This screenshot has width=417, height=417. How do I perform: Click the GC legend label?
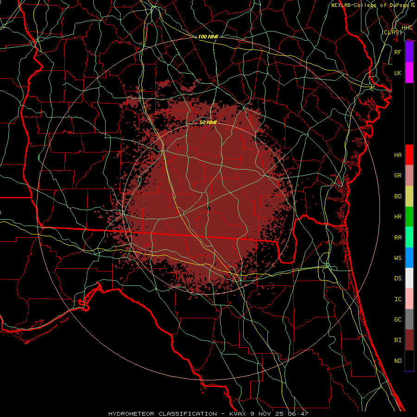coord(398,319)
